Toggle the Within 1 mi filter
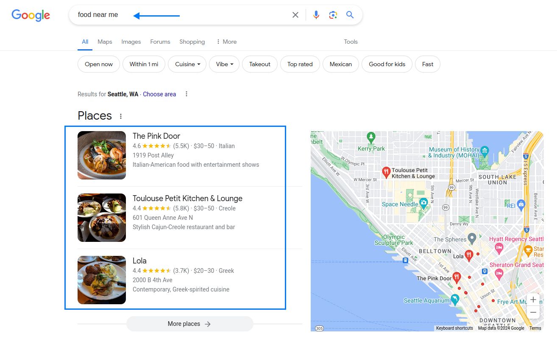 144,64
